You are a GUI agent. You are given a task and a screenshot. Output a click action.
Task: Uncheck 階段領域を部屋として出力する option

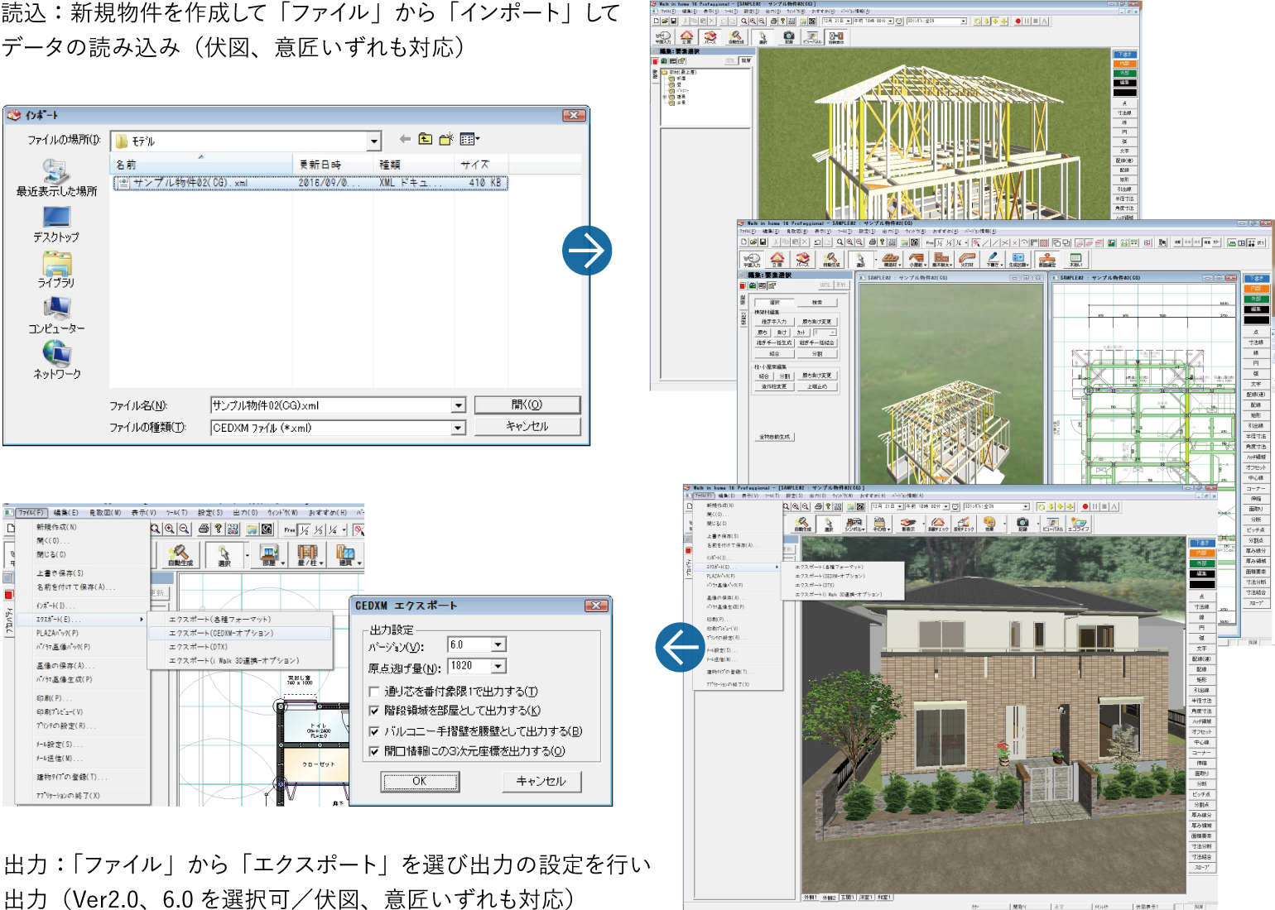(374, 711)
